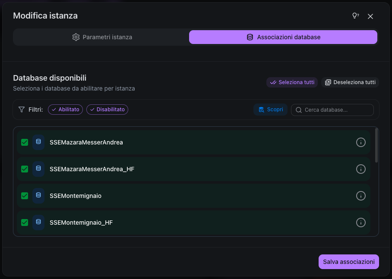Uncheck SSEMazaraMesserAndrea checkbox

[x=25, y=142]
